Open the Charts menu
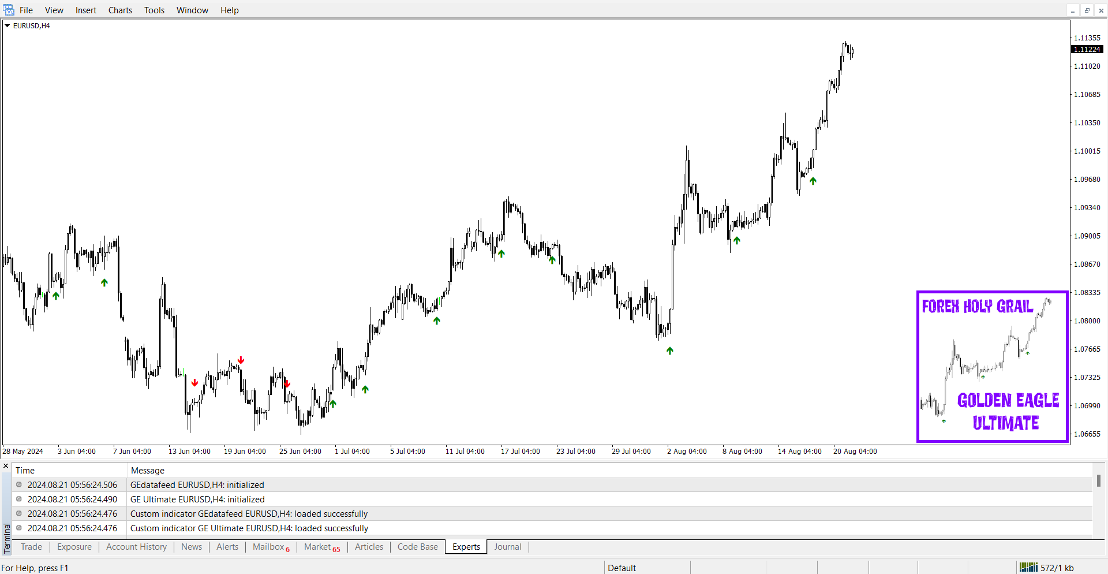 (x=120, y=10)
